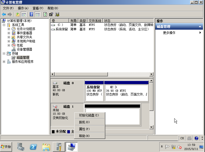Open the 查看(V) menu

(x=38, y=8)
